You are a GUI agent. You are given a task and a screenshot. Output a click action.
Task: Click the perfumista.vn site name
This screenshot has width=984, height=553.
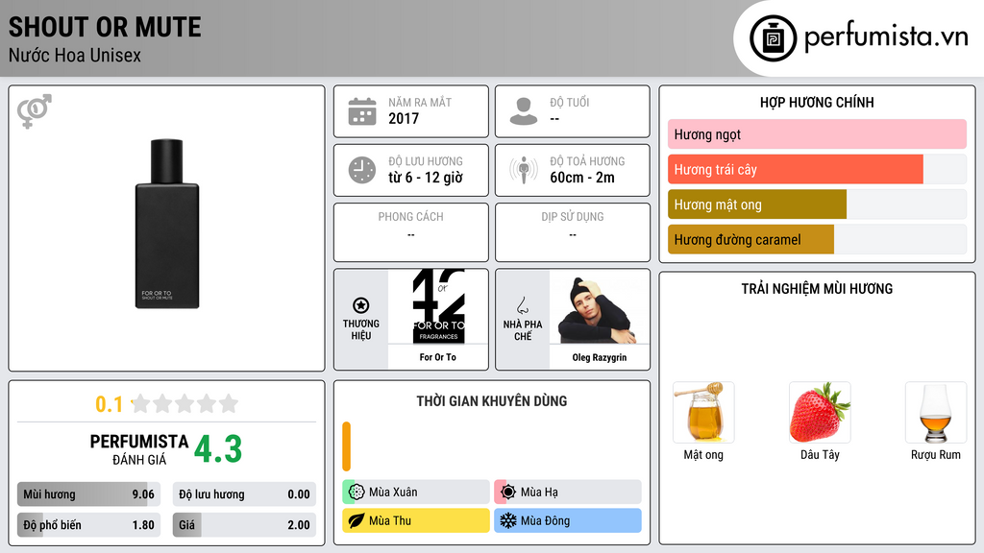click(x=886, y=36)
